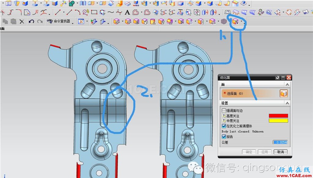Click help icon next to 中度关注
Viewport: 313px width, 178px height.
tap(224, 120)
